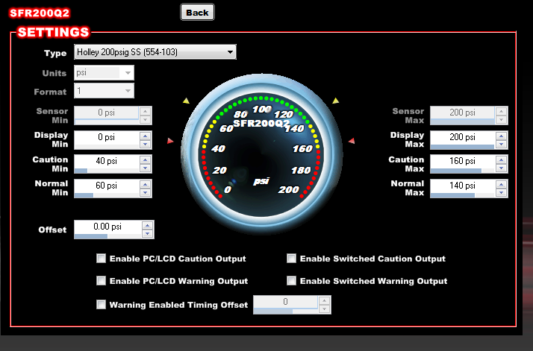
Task: Click the Back button
Action: point(197,12)
